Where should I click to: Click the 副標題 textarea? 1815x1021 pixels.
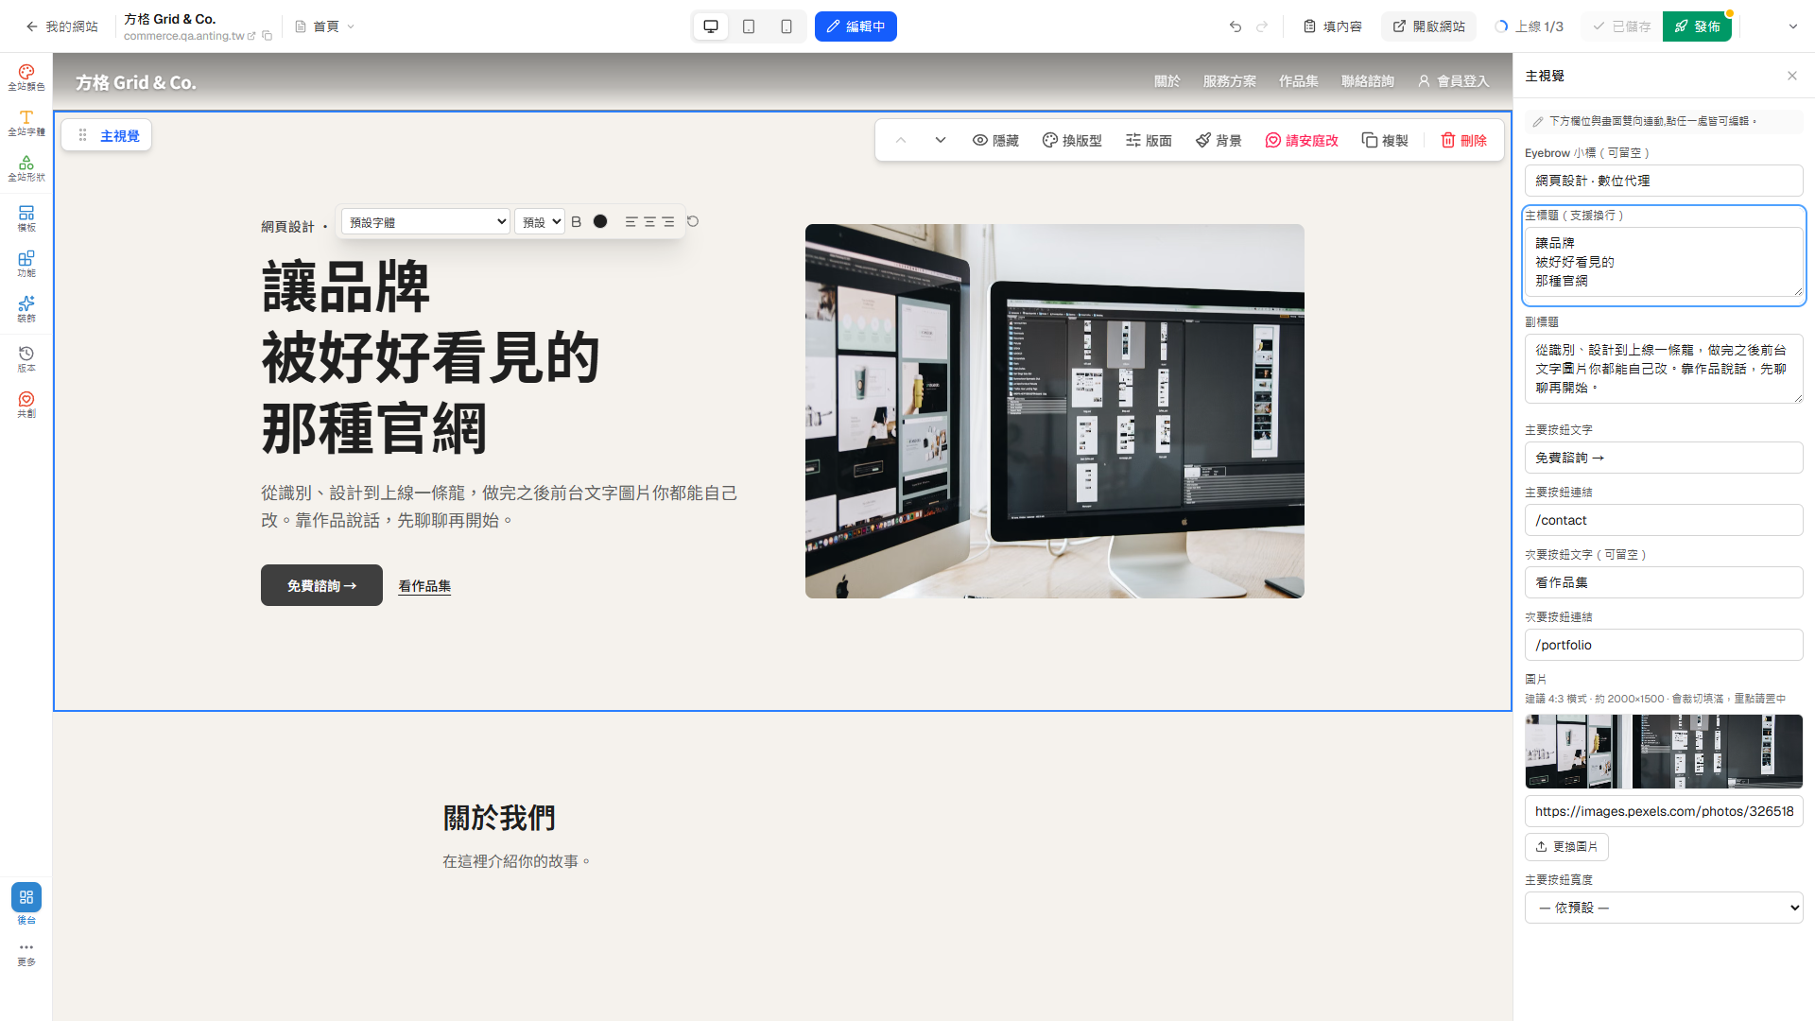(x=1664, y=369)
